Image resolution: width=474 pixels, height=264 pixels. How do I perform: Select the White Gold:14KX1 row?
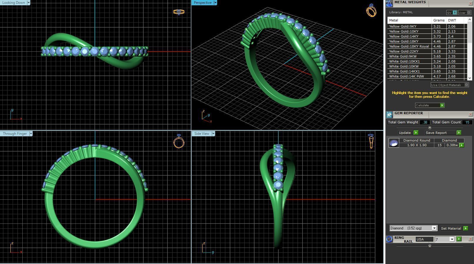coord(427,71)
